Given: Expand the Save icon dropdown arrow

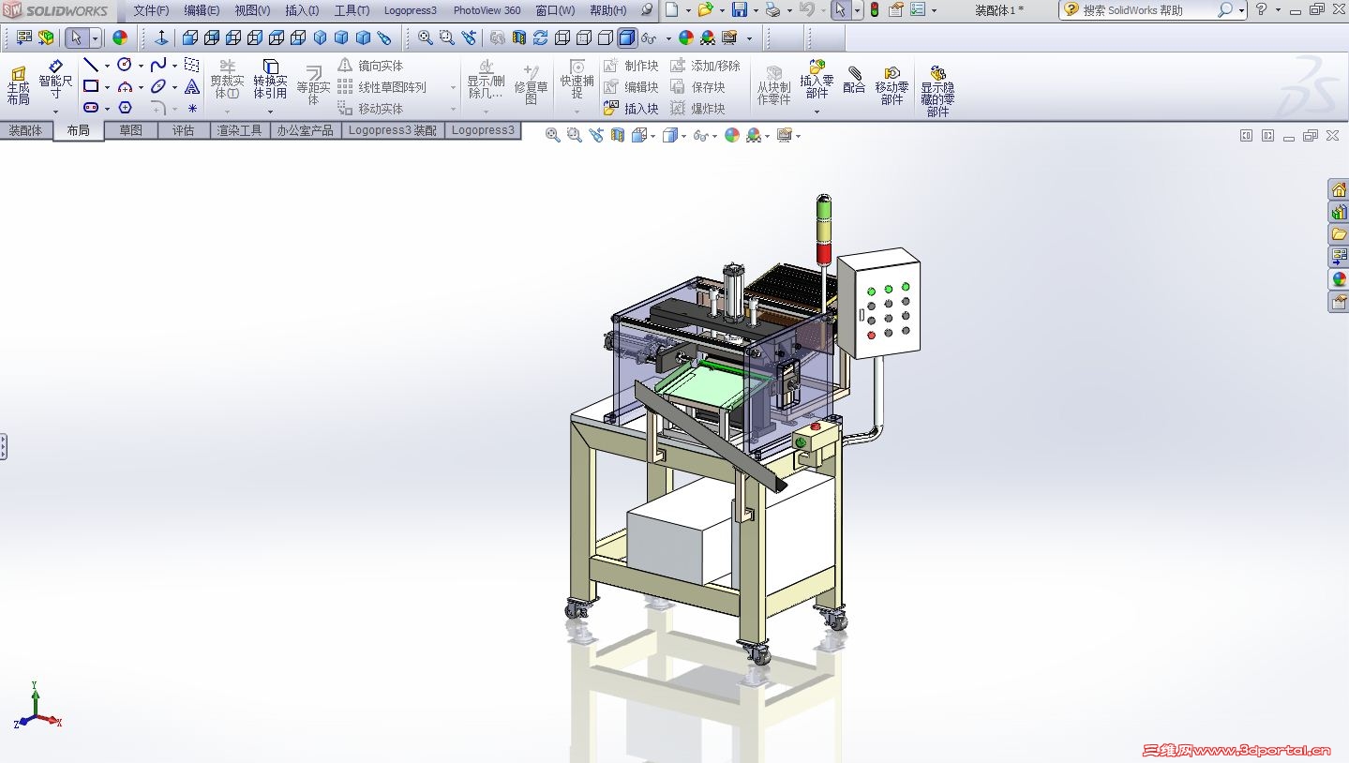Looking at the screenshot, I should point(754,10).
